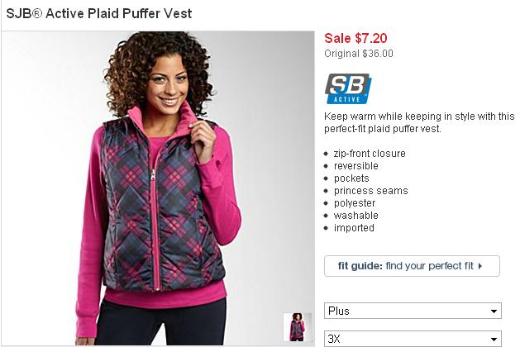520x347 pixels.
Task: Click the arrow icon in fit guide button
Action: [479, 266]
